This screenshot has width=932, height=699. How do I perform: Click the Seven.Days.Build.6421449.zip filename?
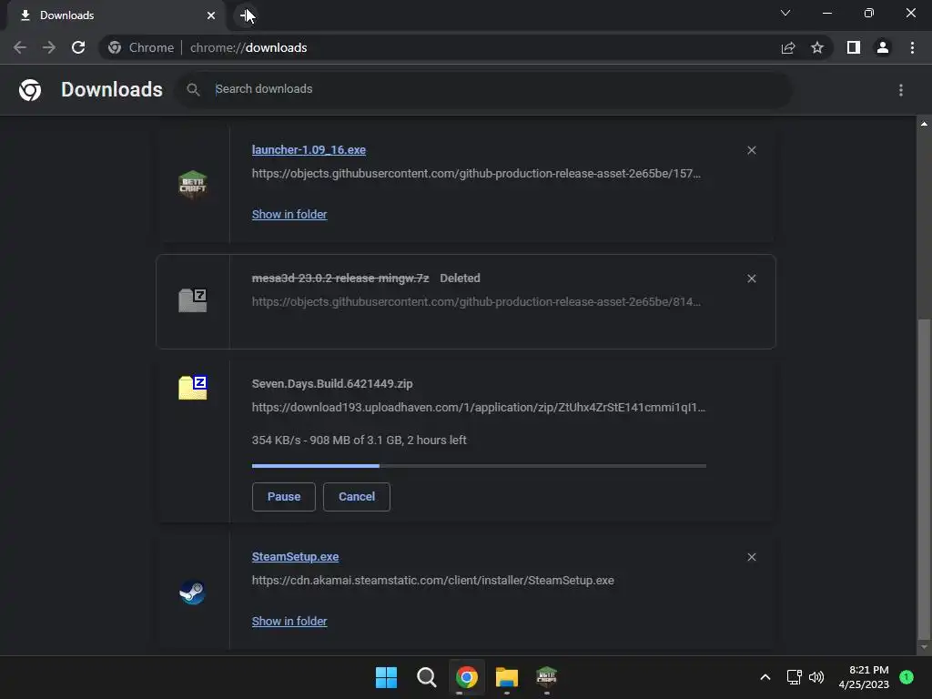point(332,384)
